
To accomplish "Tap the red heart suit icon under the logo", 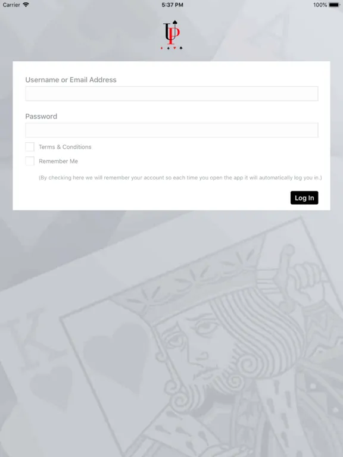I will [174, 48].
